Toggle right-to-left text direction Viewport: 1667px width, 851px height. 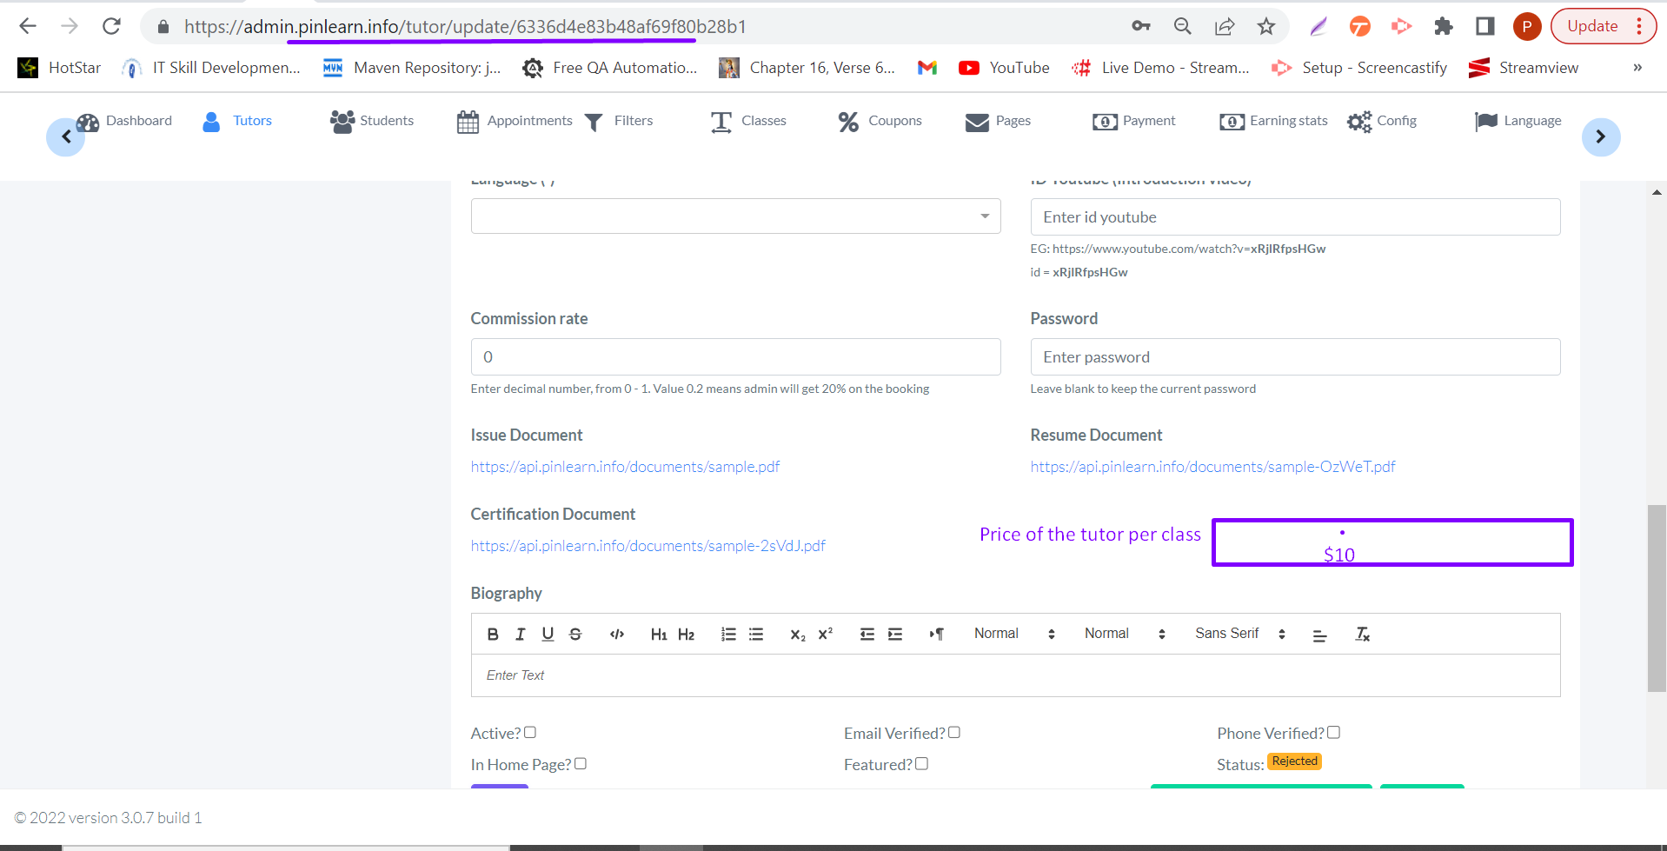click(x=936, y=635)
